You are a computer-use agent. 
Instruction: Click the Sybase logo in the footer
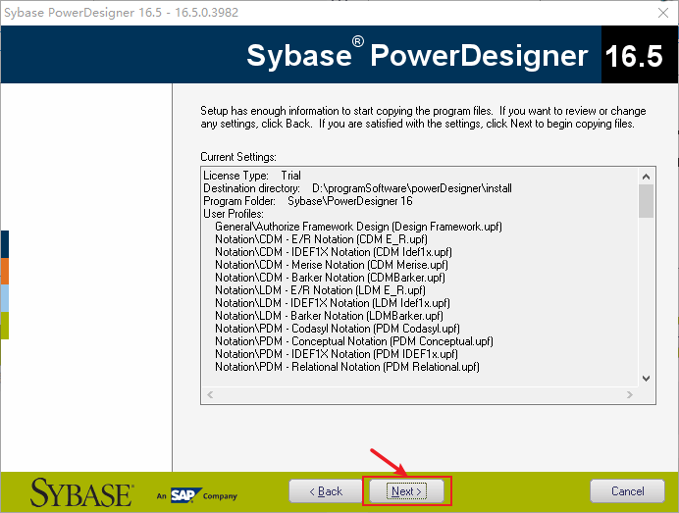(x=81, y=492)
